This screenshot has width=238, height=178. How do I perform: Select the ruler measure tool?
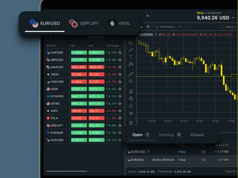click(131, 74)
